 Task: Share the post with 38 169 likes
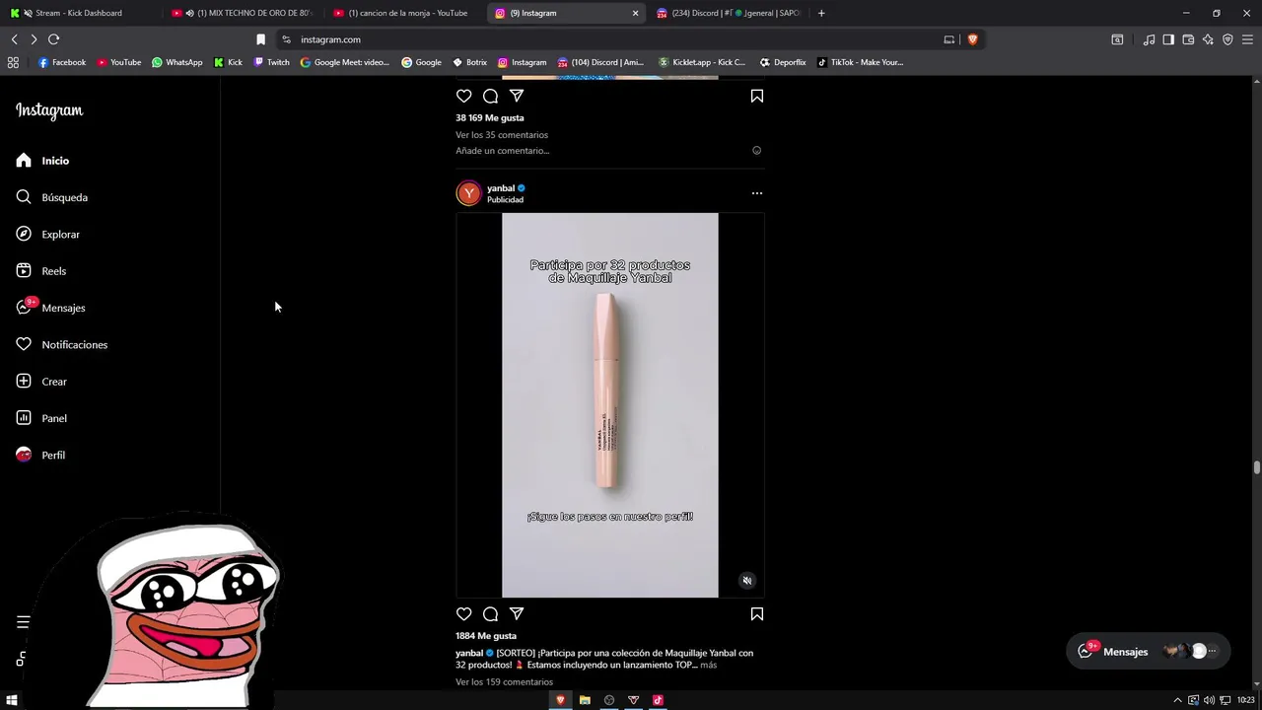(517, 96)
